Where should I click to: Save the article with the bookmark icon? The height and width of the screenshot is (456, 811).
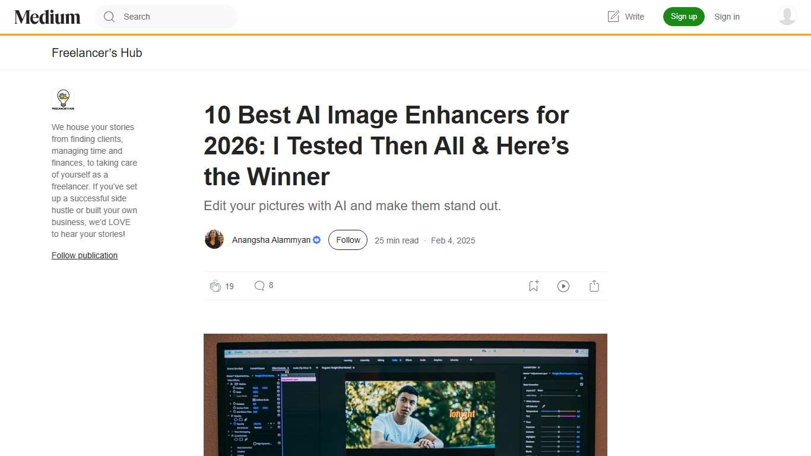[533, 286]
